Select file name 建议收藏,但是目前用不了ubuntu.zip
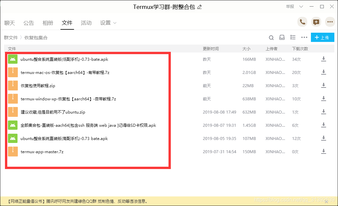338x206 pixels. [x=53, y=112]
